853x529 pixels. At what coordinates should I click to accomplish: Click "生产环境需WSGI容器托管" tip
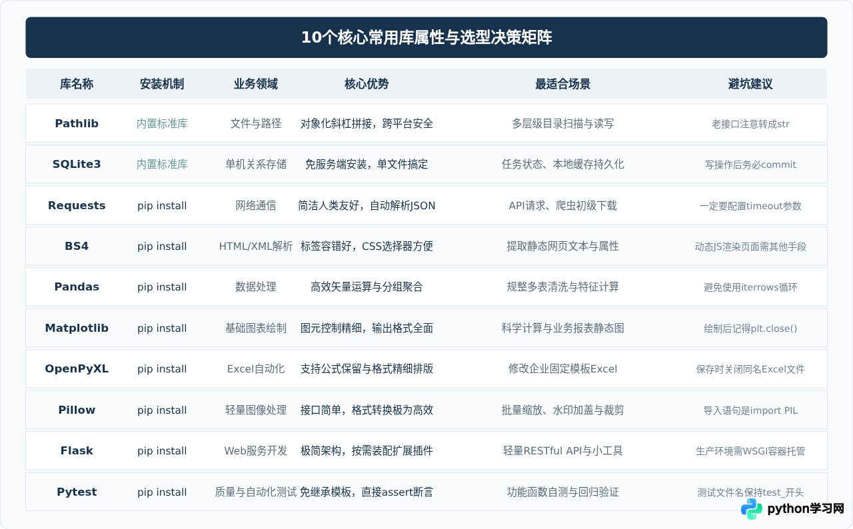(750, 451)
